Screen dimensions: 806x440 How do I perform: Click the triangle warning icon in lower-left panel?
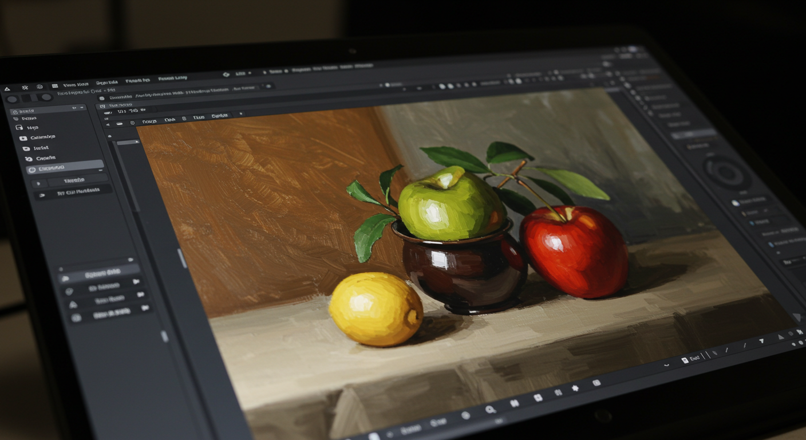73,304
